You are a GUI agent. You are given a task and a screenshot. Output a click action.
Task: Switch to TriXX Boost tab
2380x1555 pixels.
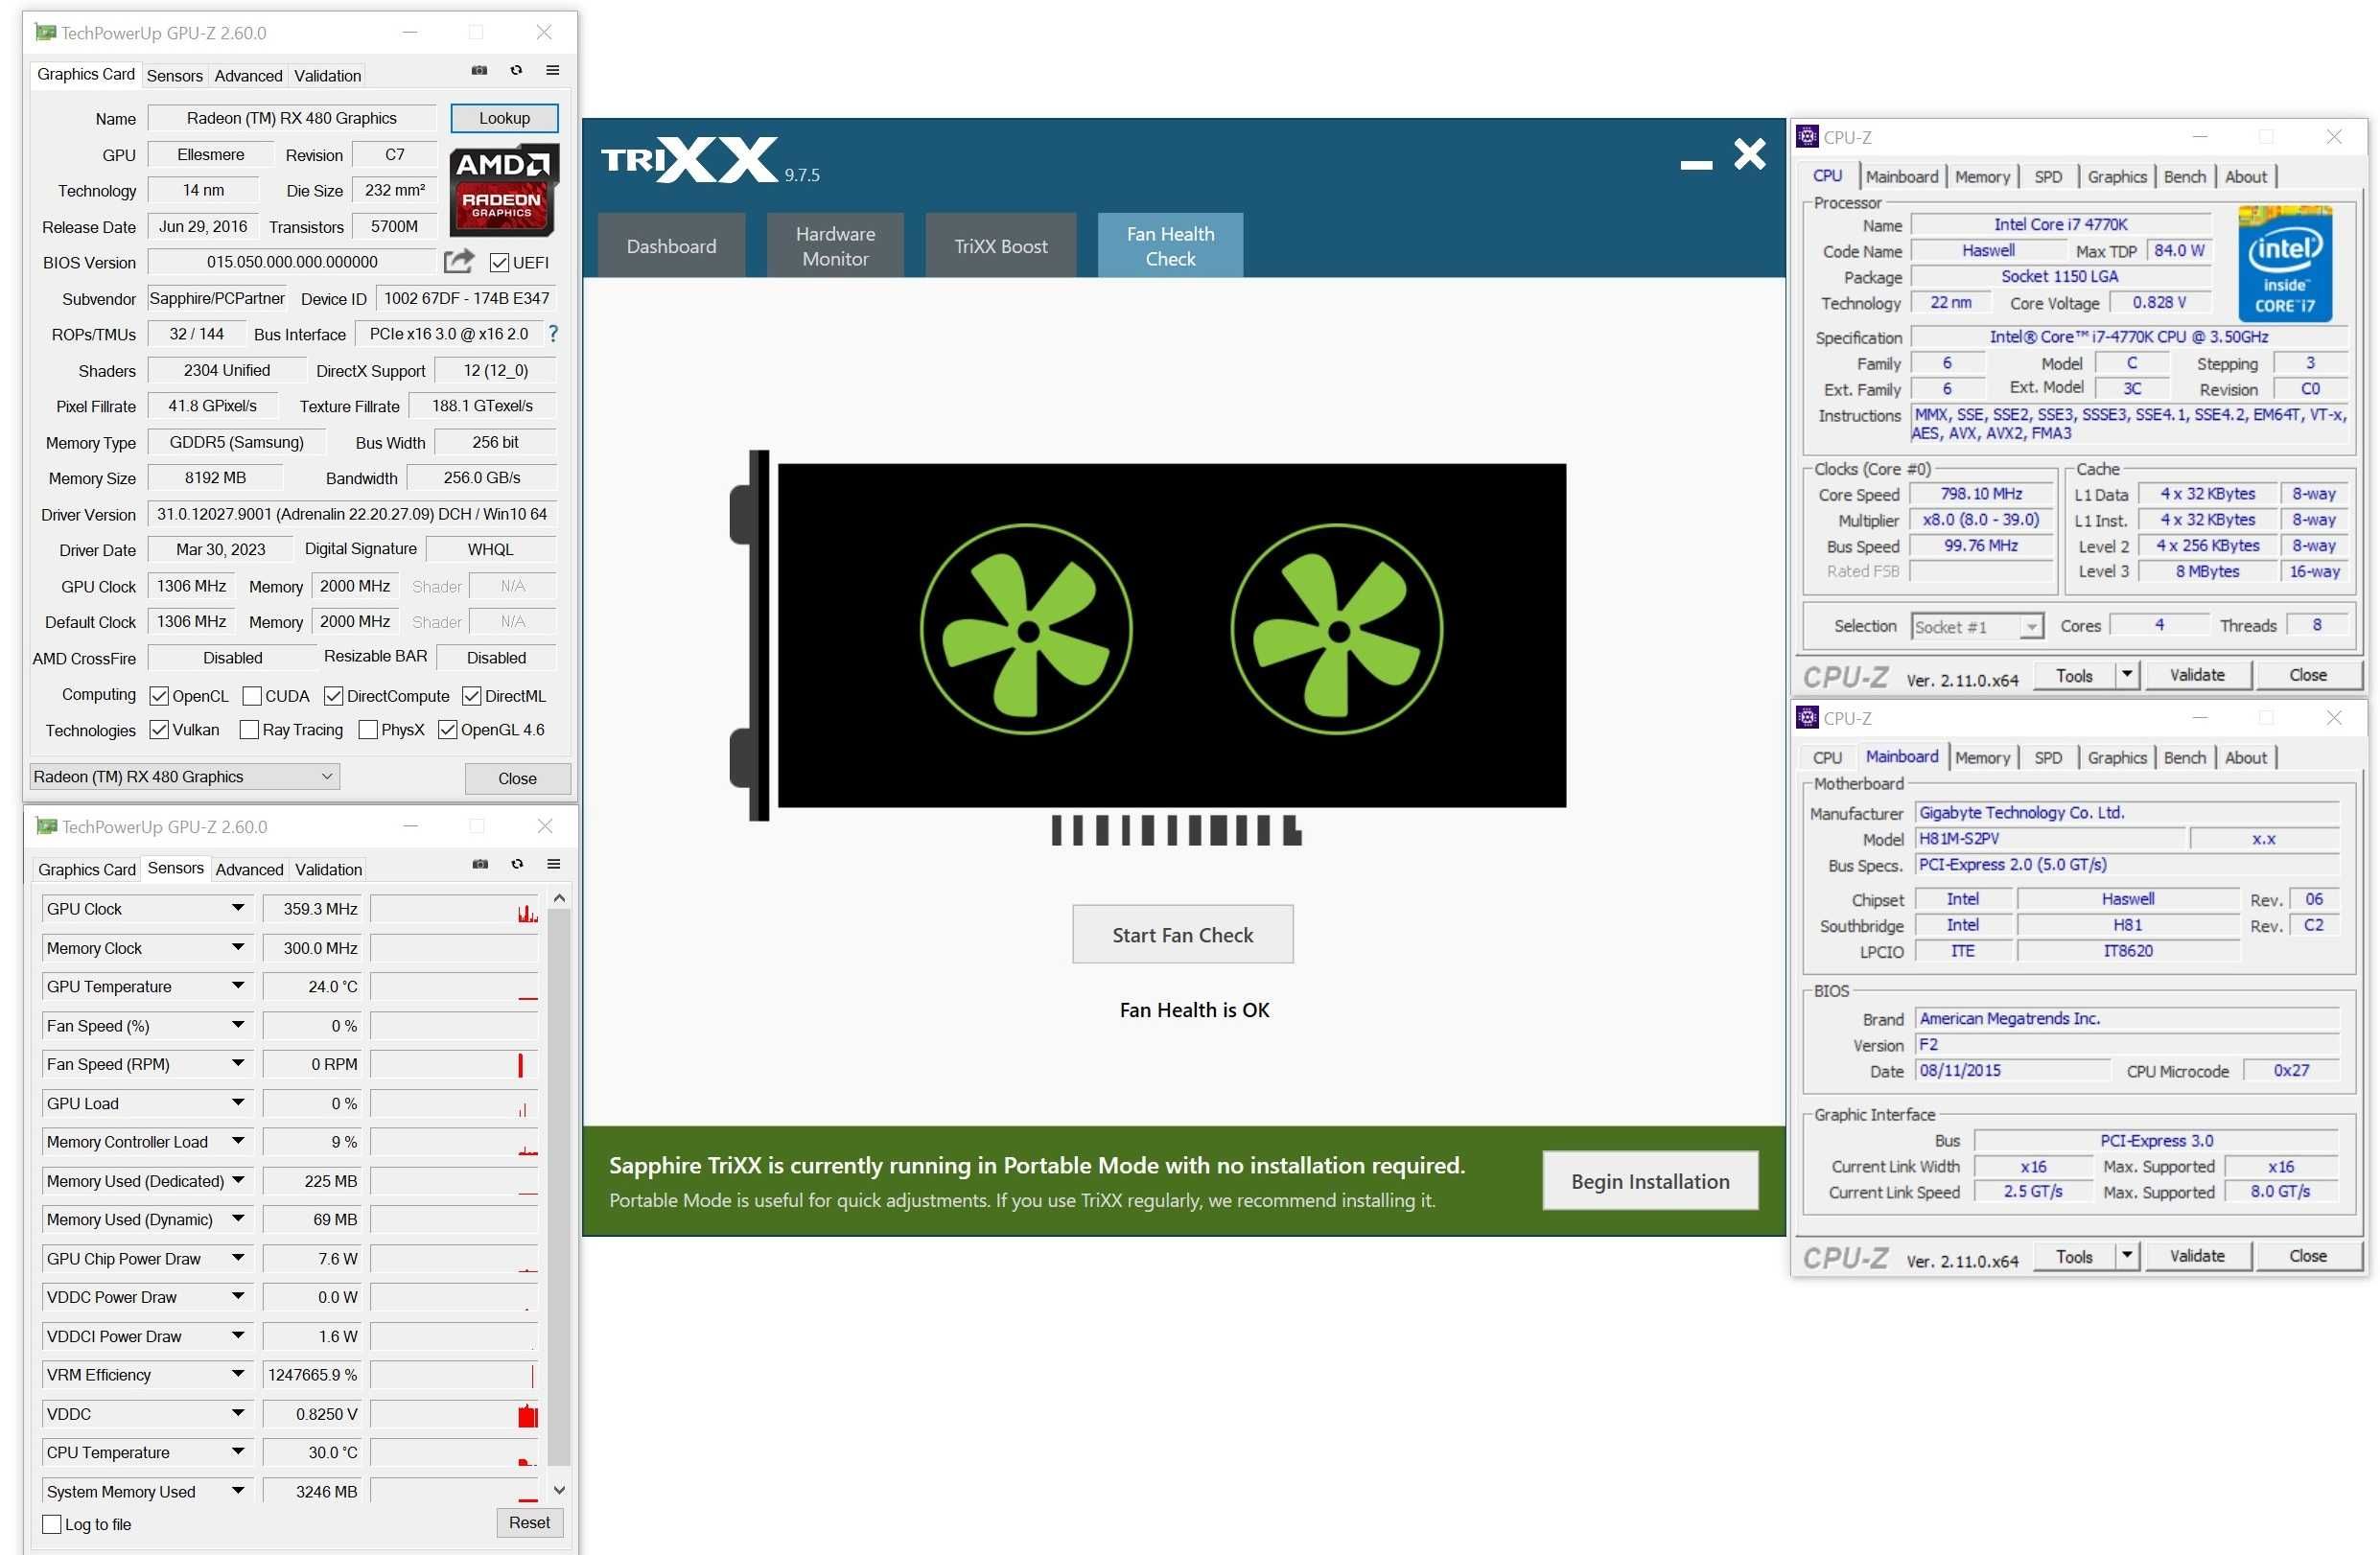[x=1001, y=245]
